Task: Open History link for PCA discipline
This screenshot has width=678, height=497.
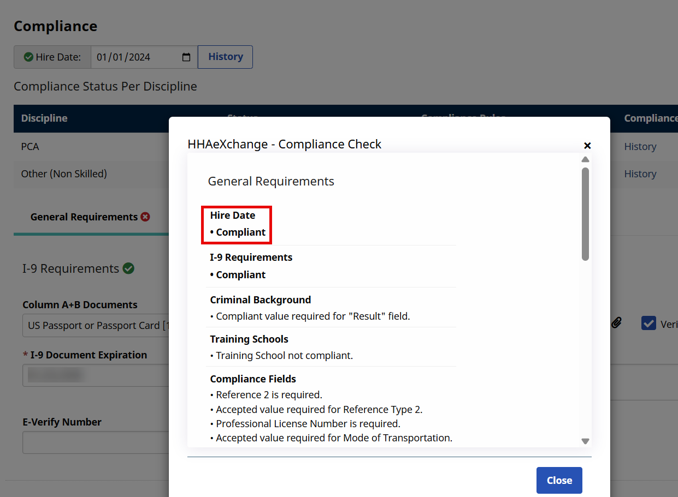Action: 640,147
